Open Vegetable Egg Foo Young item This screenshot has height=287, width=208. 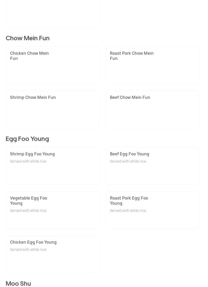pyautogui.click(x=53, y=210)
